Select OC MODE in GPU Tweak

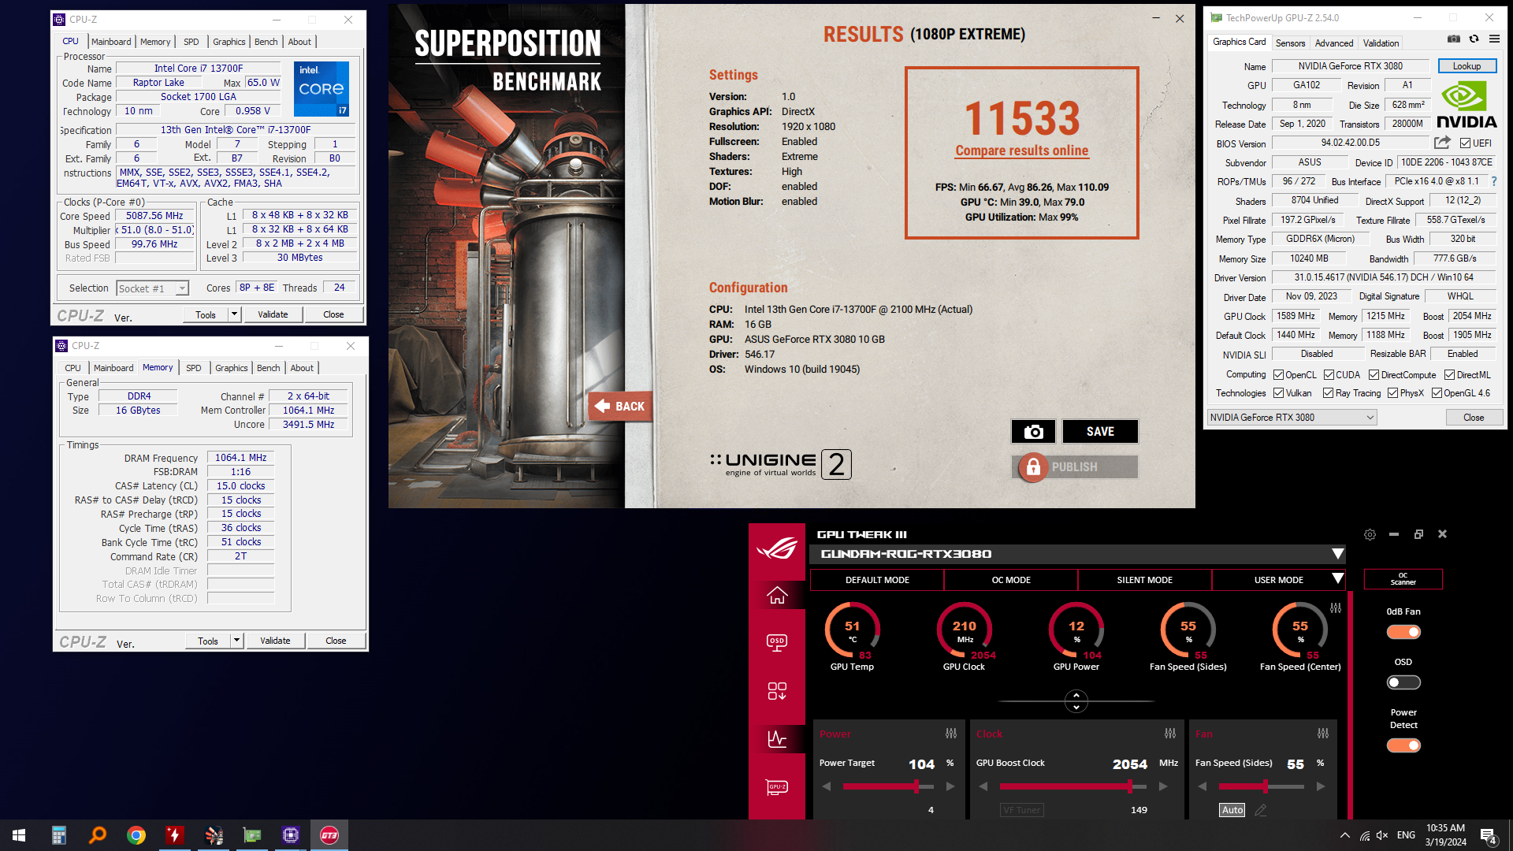(1011, 580)
